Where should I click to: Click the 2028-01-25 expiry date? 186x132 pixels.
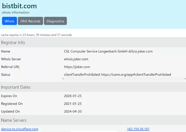[x=73, y=96]
